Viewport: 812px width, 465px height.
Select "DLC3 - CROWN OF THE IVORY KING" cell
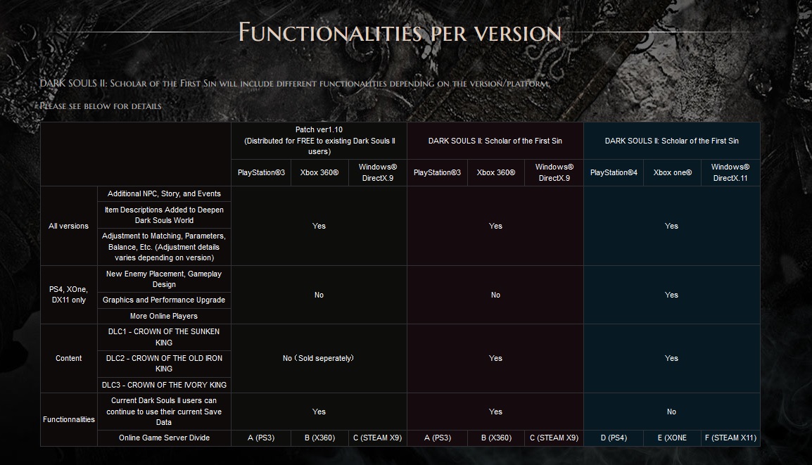click(x=164, y=385)
